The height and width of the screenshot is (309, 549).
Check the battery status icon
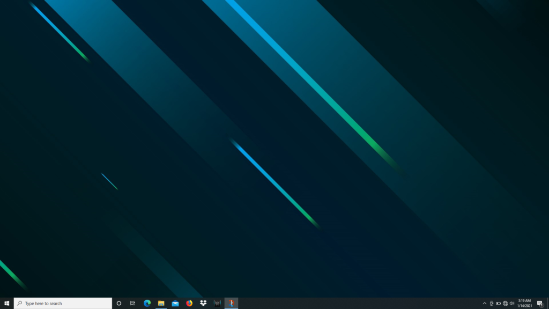click(x=498, y=304)
